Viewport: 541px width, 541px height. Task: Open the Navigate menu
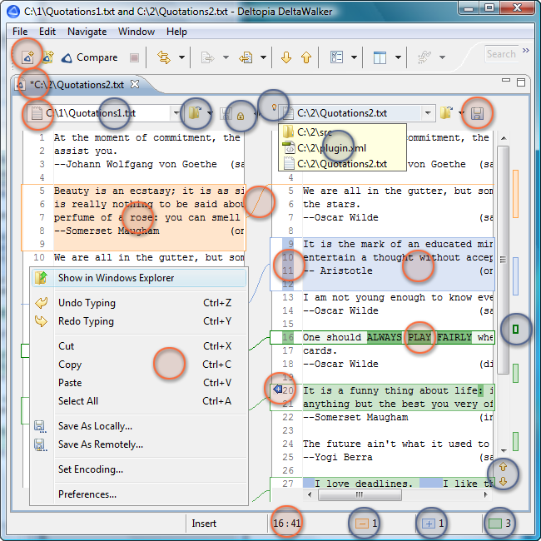(x=87, y=32)
